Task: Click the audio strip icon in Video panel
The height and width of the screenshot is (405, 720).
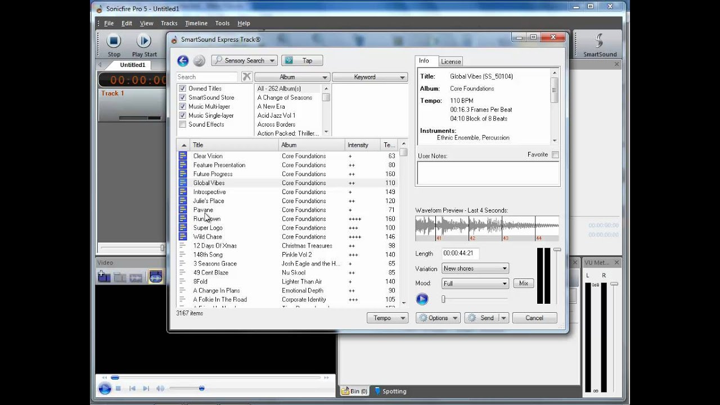Action: [x=136, y=277]
